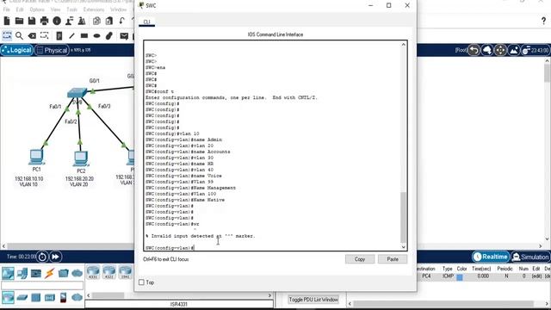Select the Draw Rectangle tool
Viewport: 551px width, 310px height.
tap(84, 36)
